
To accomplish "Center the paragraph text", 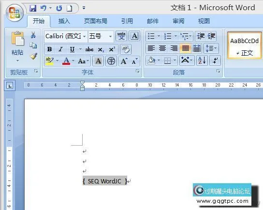I will coord(162,48).
